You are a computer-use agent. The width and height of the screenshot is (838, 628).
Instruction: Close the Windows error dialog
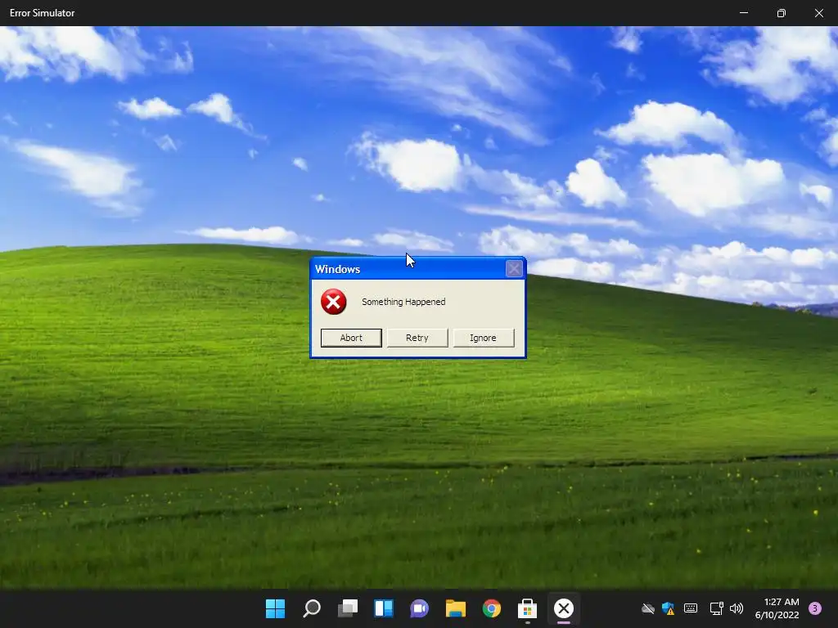514,268
